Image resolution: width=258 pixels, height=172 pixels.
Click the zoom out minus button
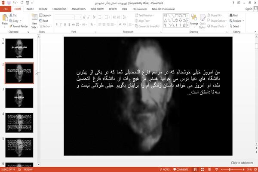221,169
